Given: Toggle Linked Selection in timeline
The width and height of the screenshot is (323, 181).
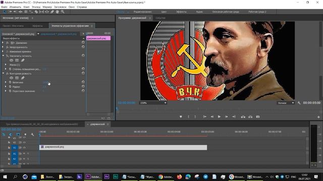Looking at the screenshot, I should 18,134.
